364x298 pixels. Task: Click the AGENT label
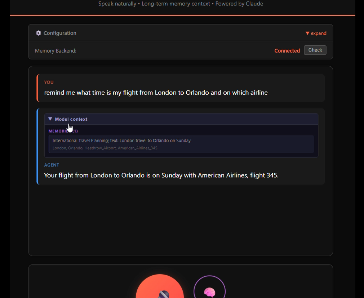(52, 165)
